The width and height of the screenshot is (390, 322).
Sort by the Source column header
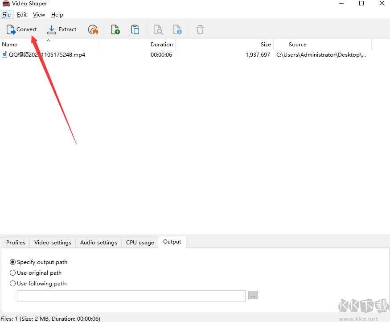[323, 45]
